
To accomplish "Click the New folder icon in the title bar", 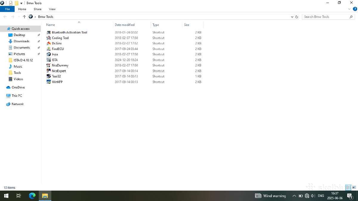I will [x=16, y=3].
